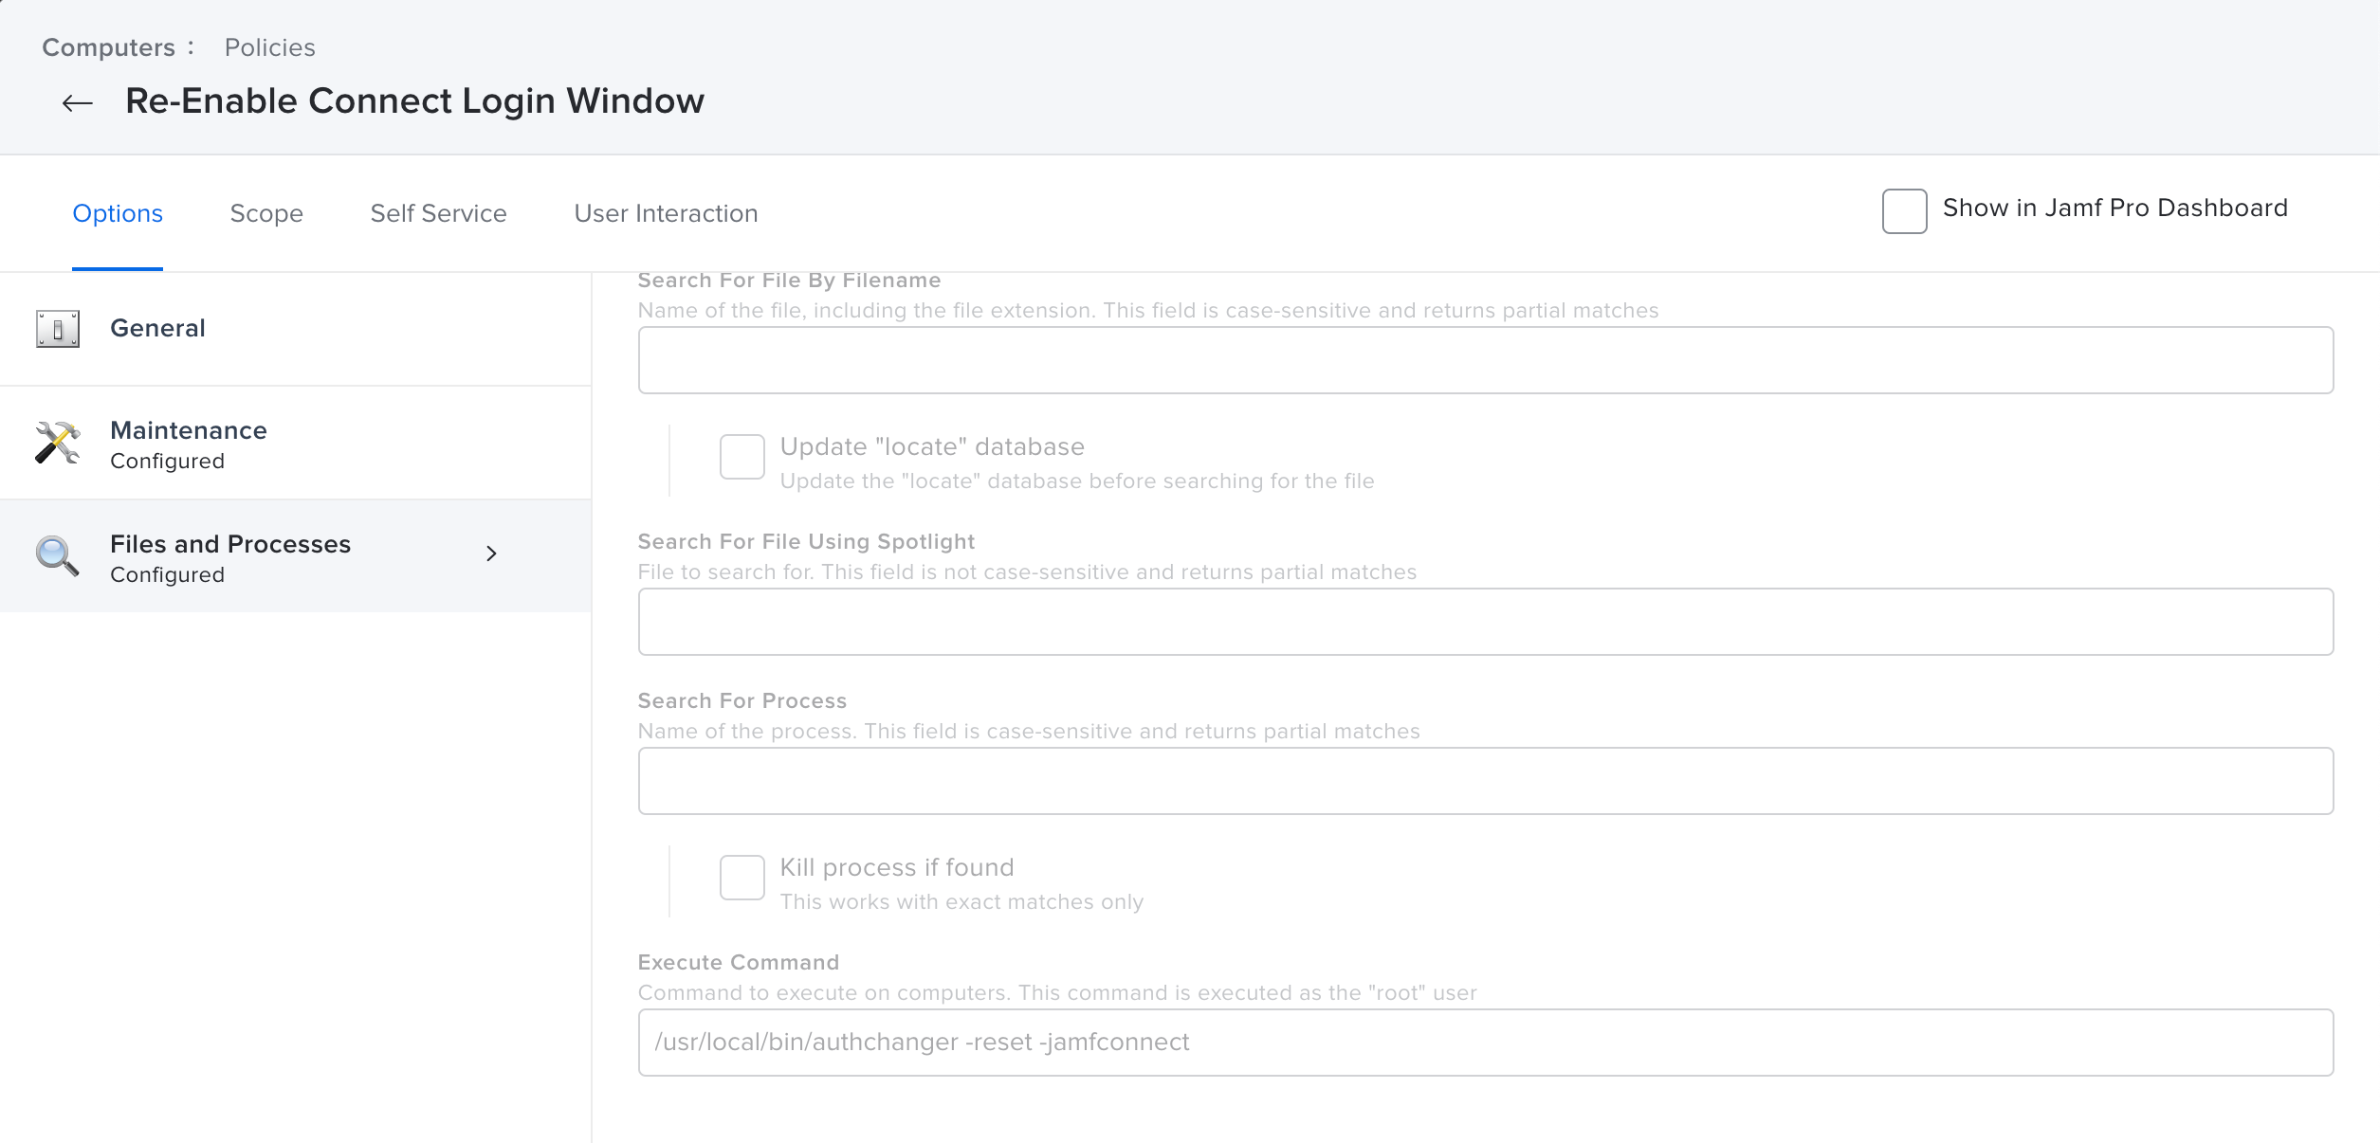Click the Search For Process label

(741, 700)
